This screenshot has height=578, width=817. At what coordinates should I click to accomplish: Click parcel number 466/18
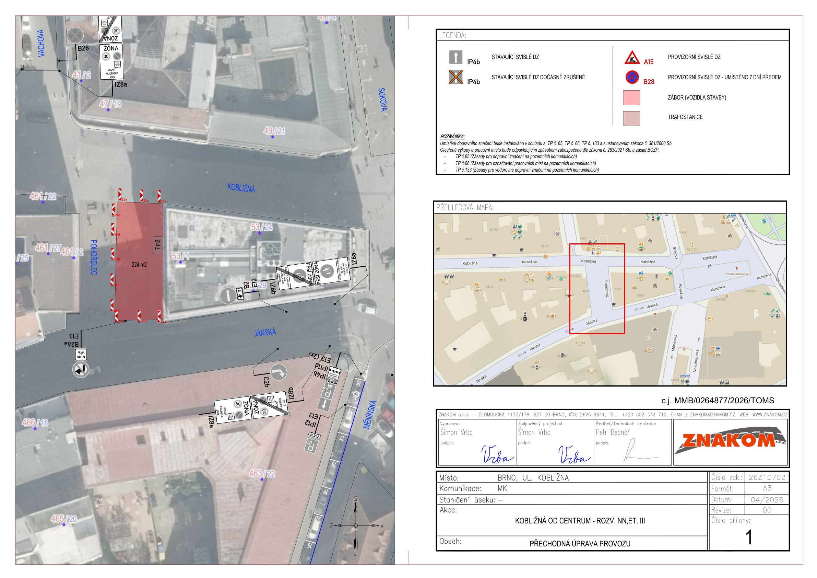click(x=35, y=423)
